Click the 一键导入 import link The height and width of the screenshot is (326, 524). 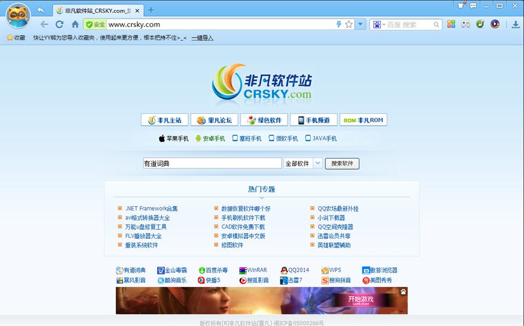202,38
